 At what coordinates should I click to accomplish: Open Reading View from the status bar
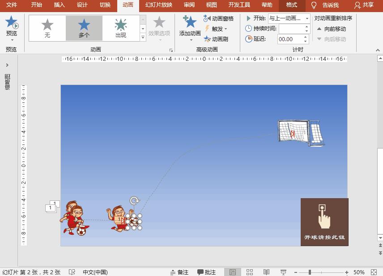coord(266,272)
